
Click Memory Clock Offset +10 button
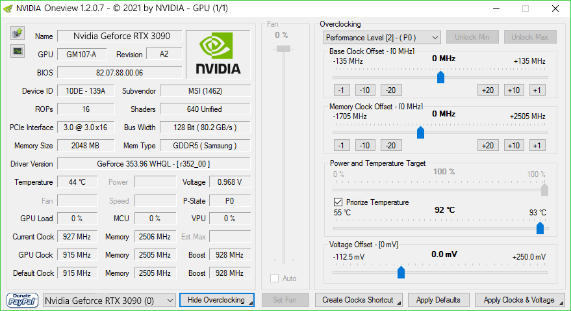tap(514, 146)
